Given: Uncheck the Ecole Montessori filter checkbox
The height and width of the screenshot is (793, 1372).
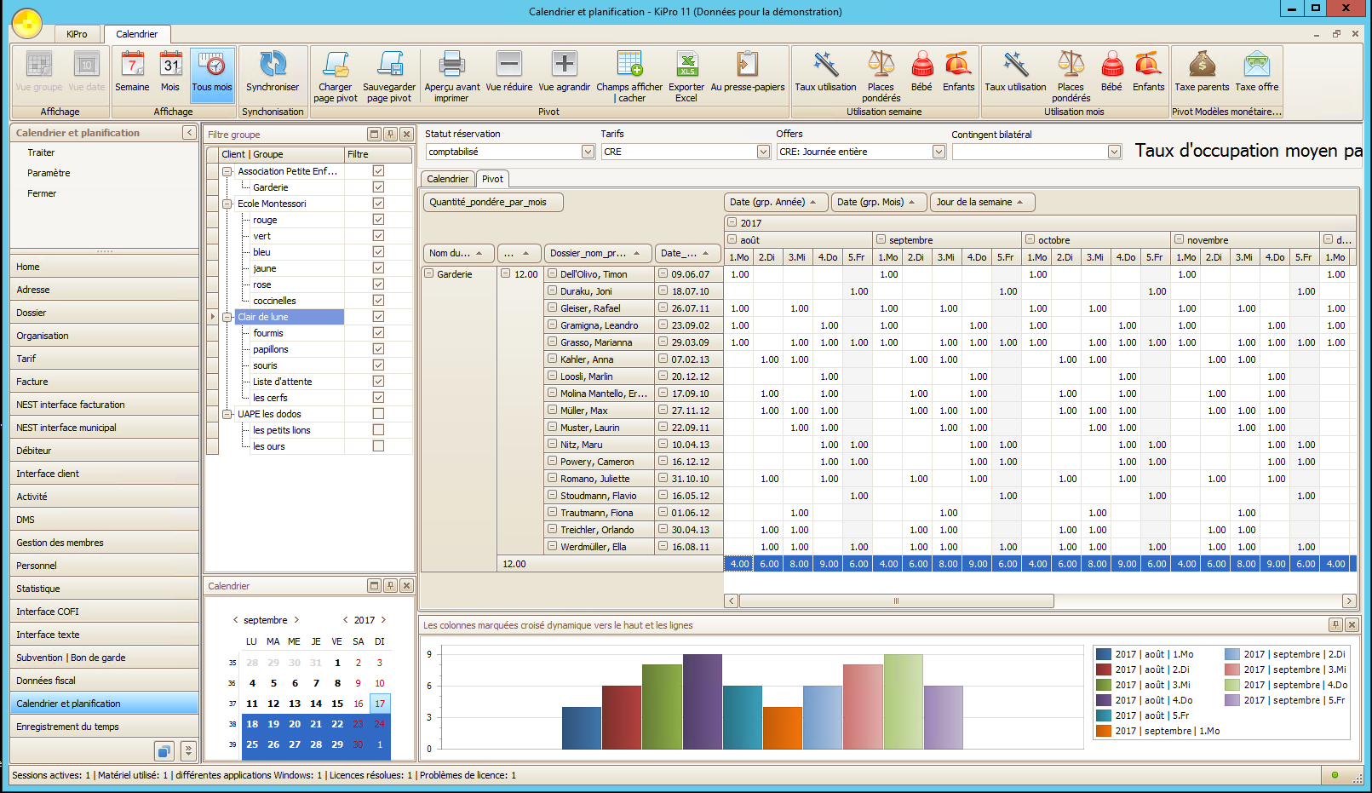Looking at the screenshot, I should pyautogui.click(x=378, y=204).
